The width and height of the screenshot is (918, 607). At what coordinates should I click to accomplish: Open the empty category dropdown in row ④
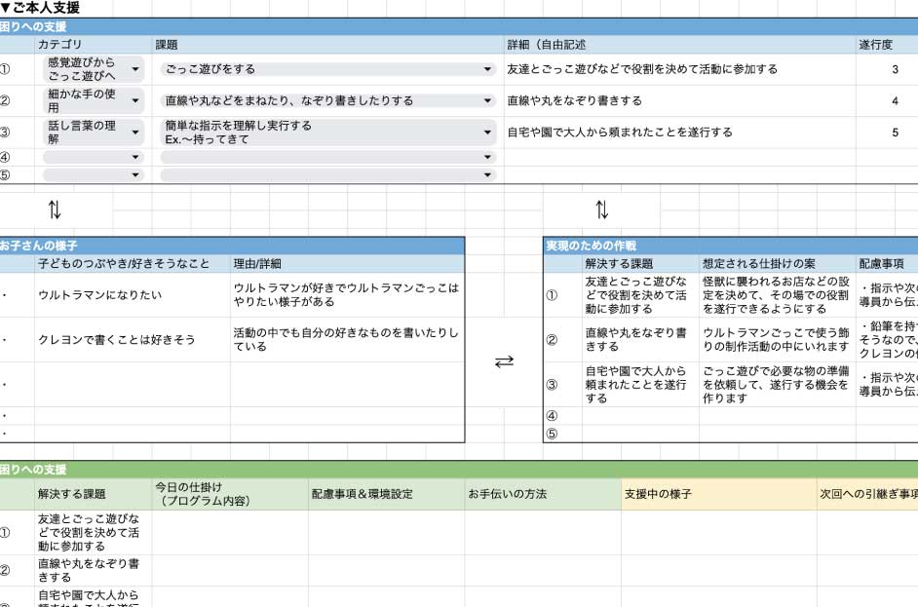(135, 157)
